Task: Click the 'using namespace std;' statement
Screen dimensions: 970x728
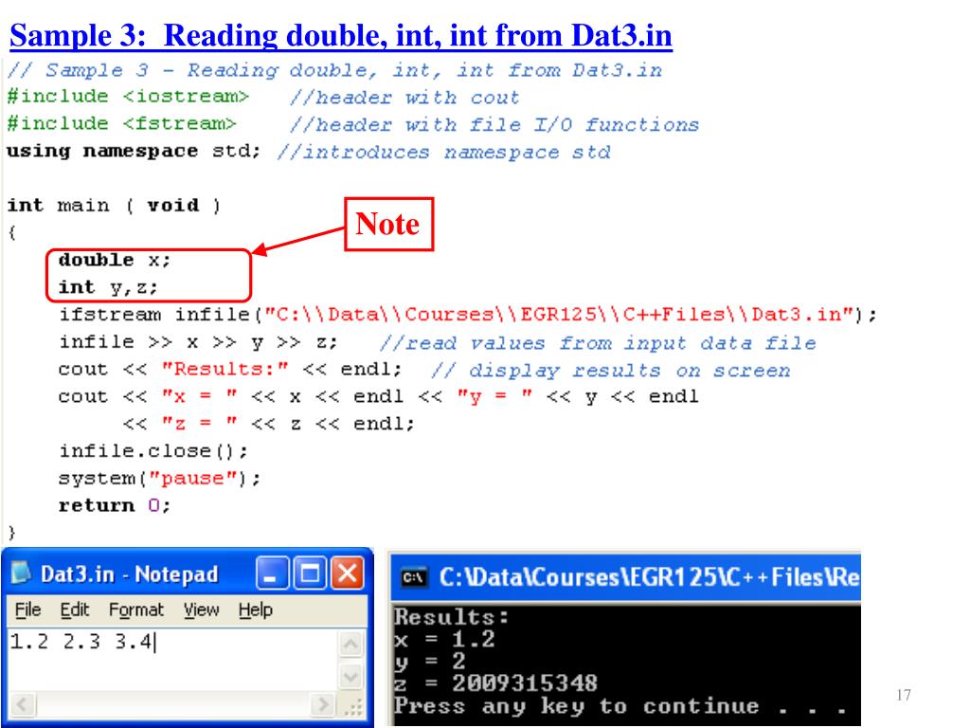Action: 134,151
